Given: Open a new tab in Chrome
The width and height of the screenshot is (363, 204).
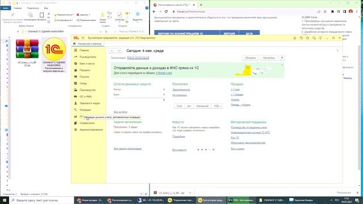Looking at the screenshot, I should (x=201, y=5).
